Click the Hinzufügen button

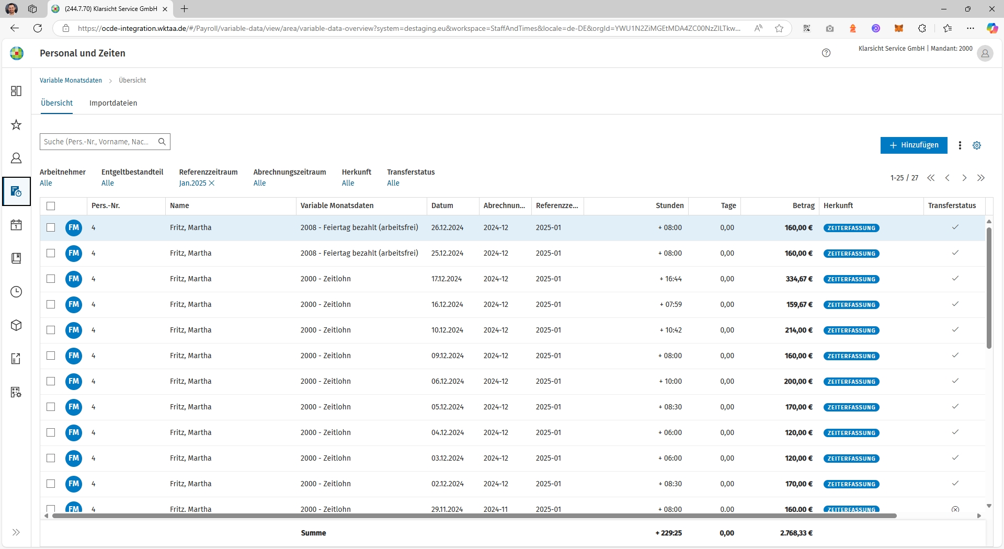click(914, 145)
